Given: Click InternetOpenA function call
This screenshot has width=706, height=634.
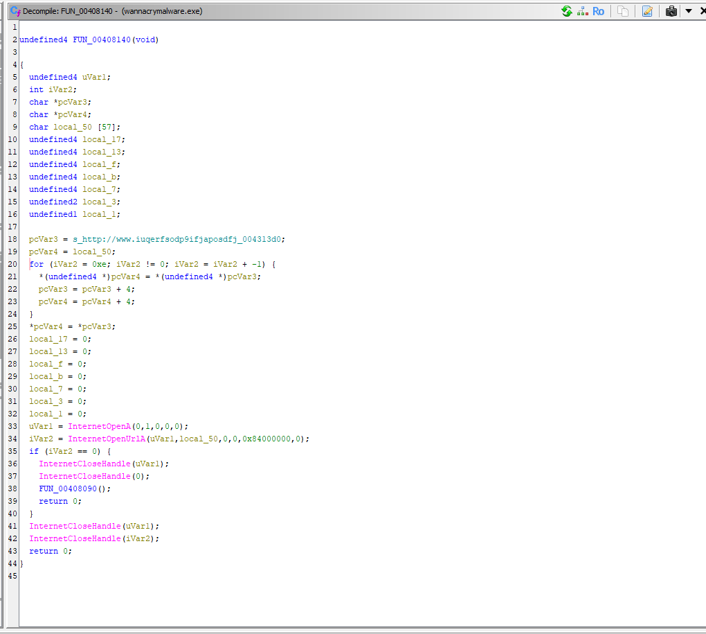Looking at the screenshot, I should [99, 426].
